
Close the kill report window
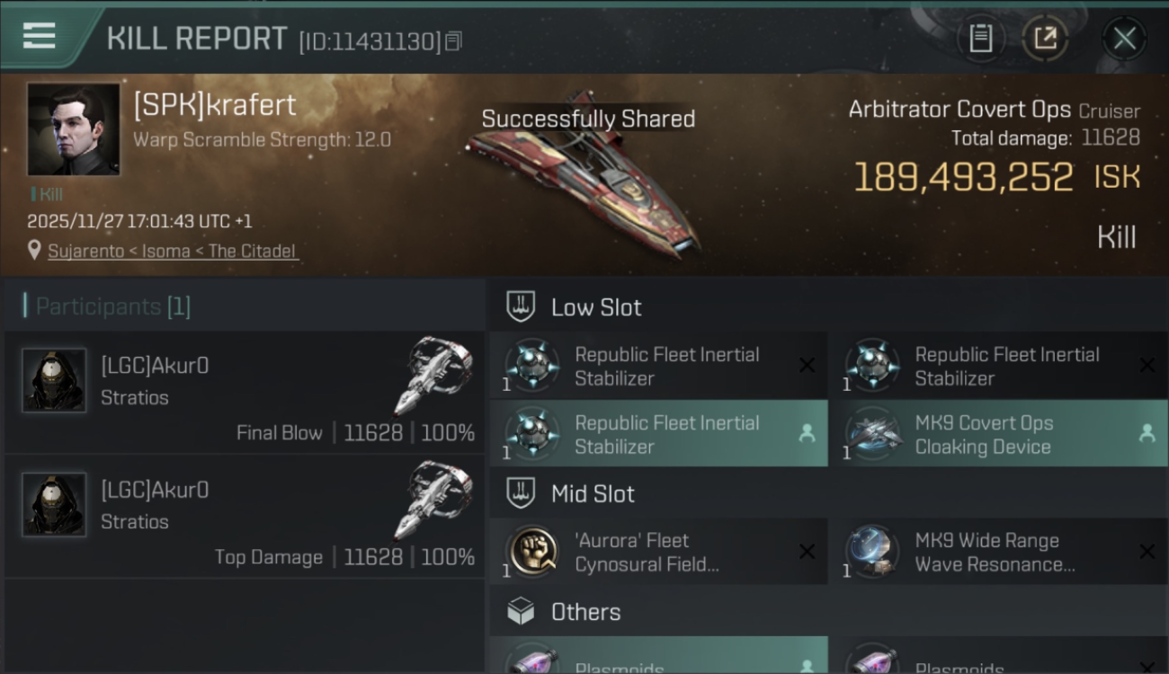pyautogui.click(x=1124, y=39)
